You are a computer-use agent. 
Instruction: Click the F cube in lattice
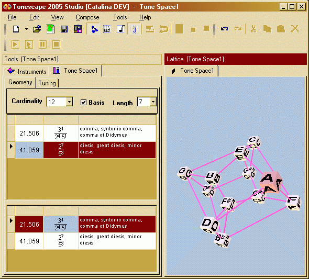coord(293,203)
